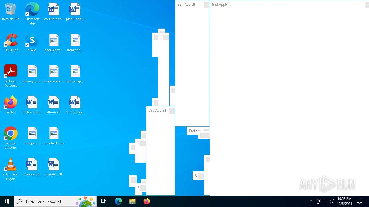
Task: Select the gradesix.rtf document
Action: pyautogui.click(x=54, y=167)
